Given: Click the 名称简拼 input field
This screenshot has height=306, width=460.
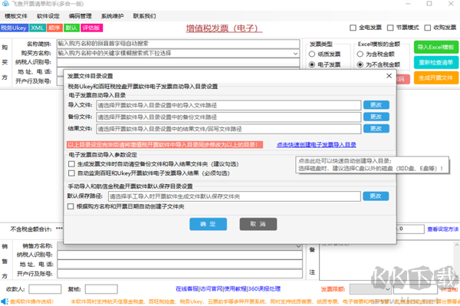Looking at the screenshot, I should (x=178, y=44).
